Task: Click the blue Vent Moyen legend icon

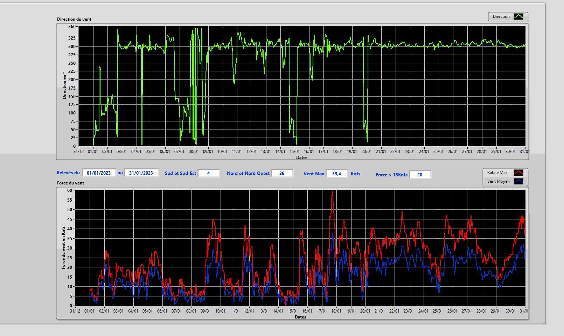Action: [518, 181]
